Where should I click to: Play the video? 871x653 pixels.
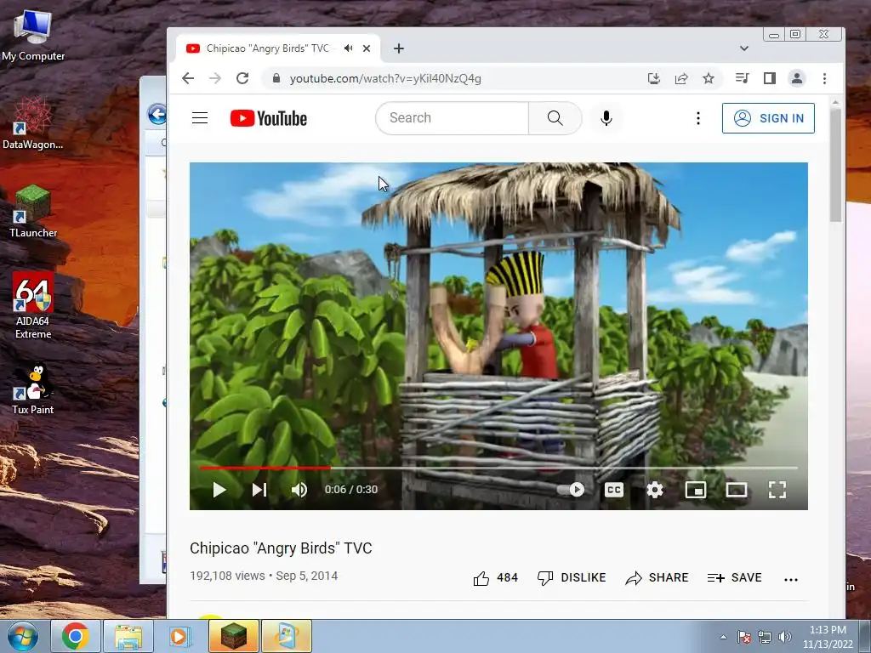coord(219,489)
